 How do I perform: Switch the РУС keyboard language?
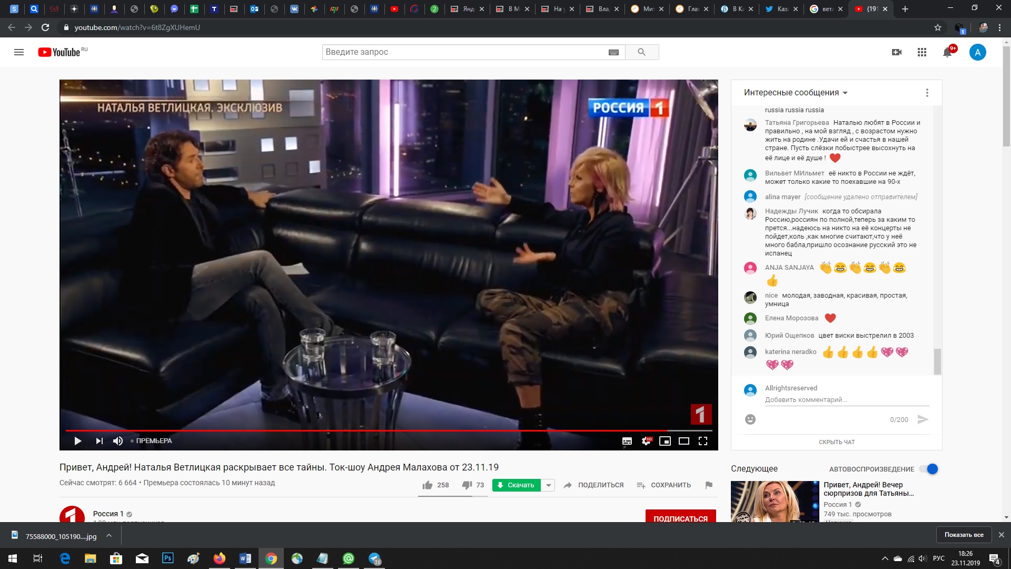[938, 558]
